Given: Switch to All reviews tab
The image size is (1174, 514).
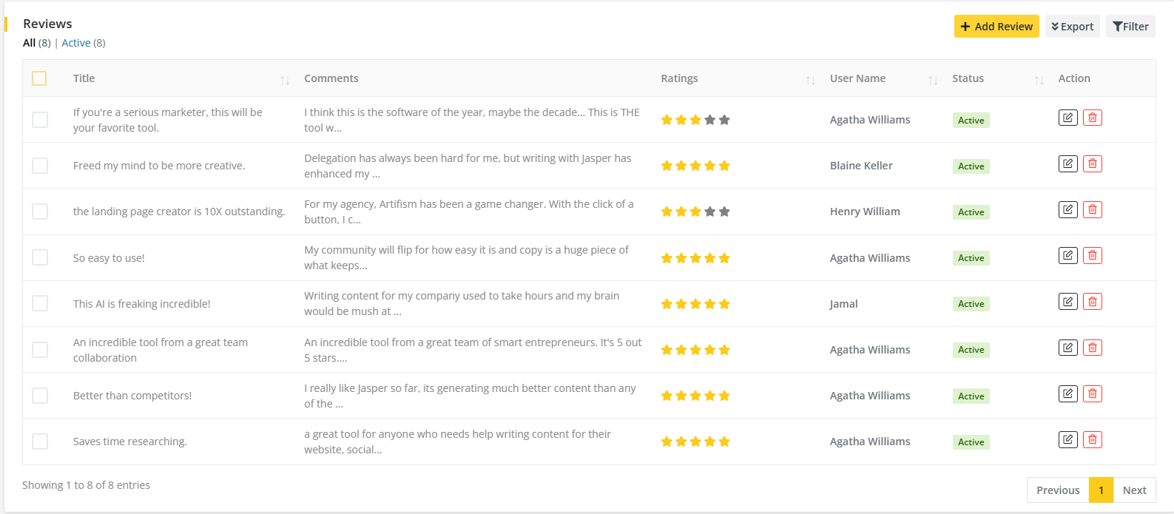Looking at the screenshot, I should coord(30,43).
